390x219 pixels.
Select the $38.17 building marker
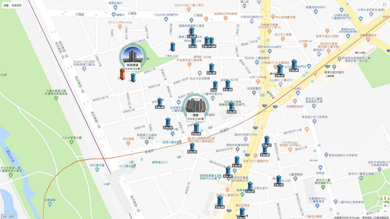pos(267,141)
